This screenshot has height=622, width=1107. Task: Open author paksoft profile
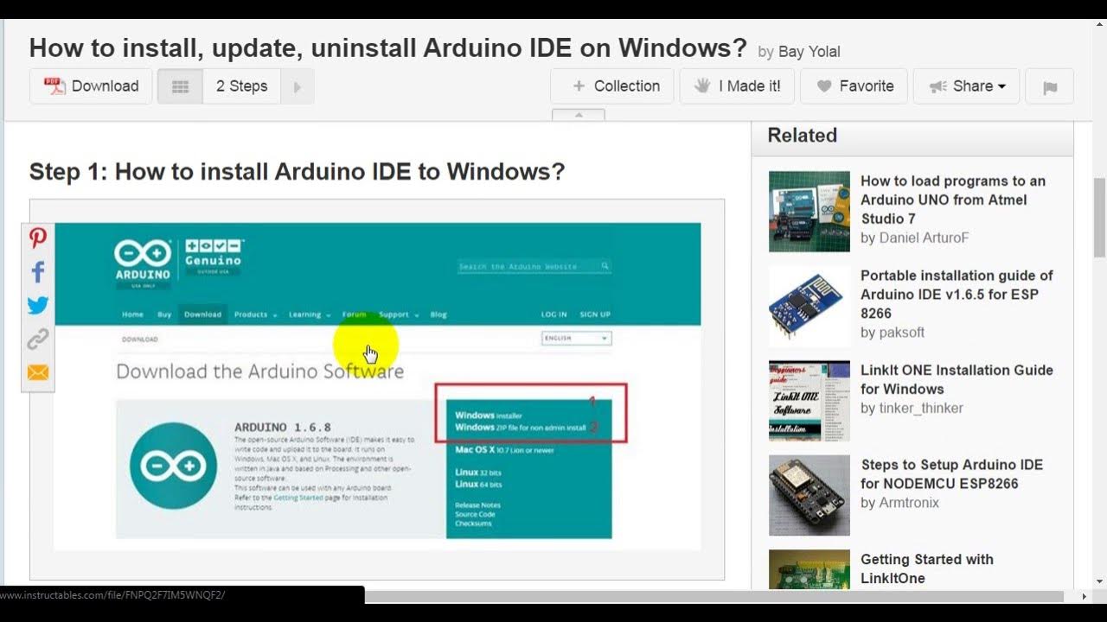click(902, 333)
